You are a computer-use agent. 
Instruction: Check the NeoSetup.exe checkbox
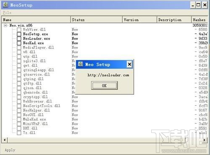click(x=19, y=34)
